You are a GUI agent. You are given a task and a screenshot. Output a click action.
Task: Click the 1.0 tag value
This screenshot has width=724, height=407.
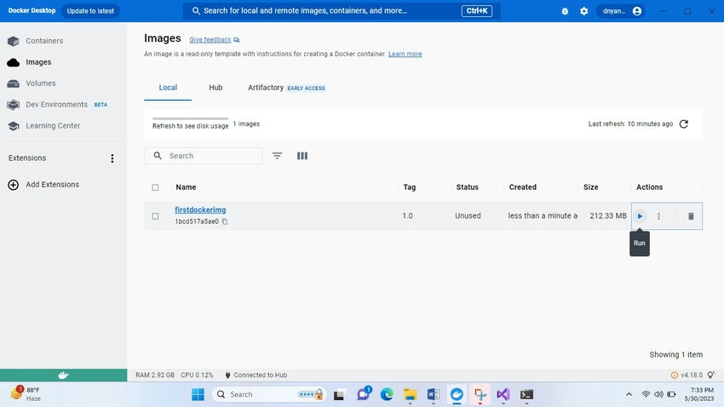[407, 216]
